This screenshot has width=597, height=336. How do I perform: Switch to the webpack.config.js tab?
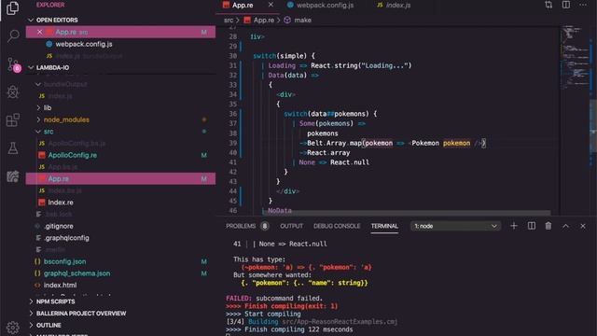[321, 5]
